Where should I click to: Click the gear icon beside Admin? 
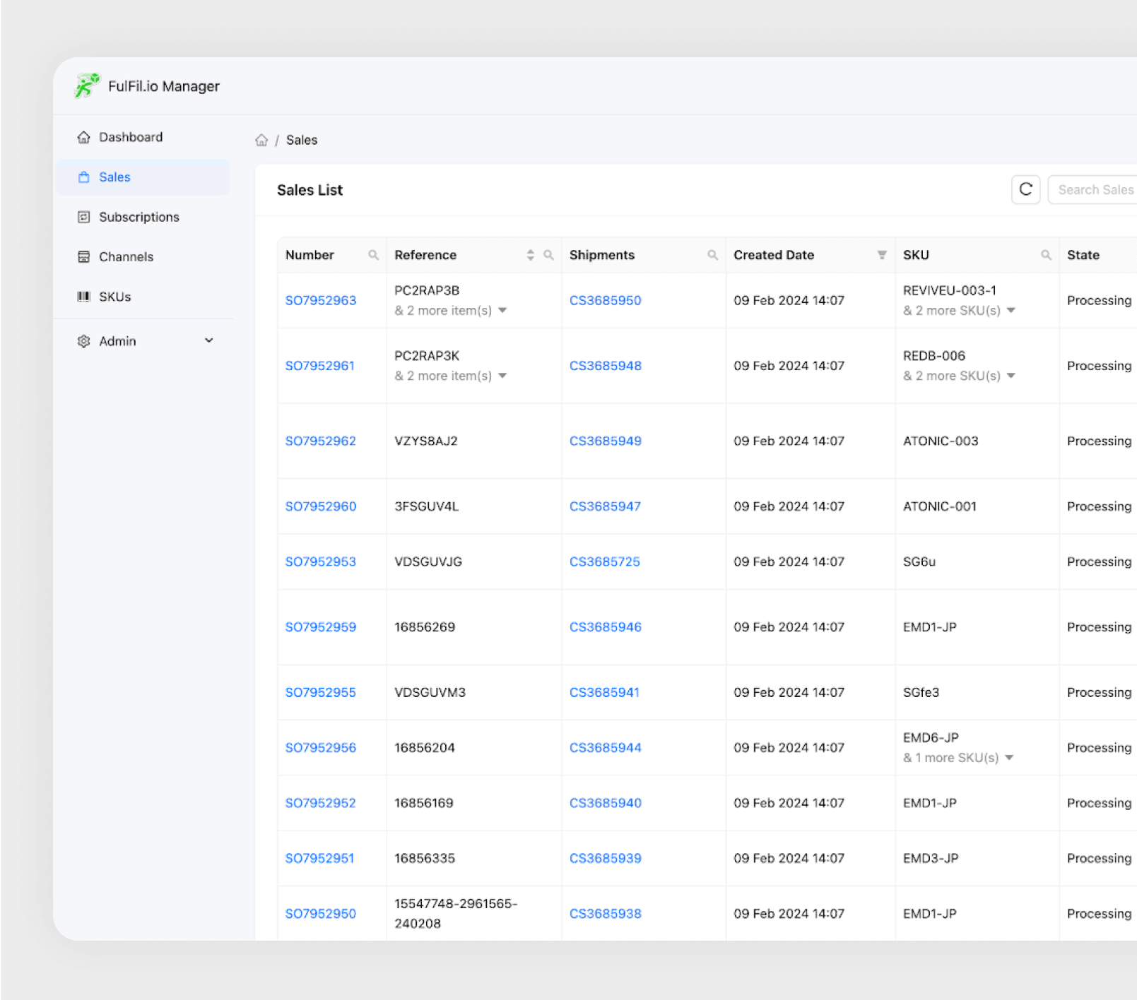point(83,340)
